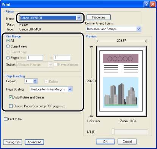Close the Print dialog with X button

[153, 4]
